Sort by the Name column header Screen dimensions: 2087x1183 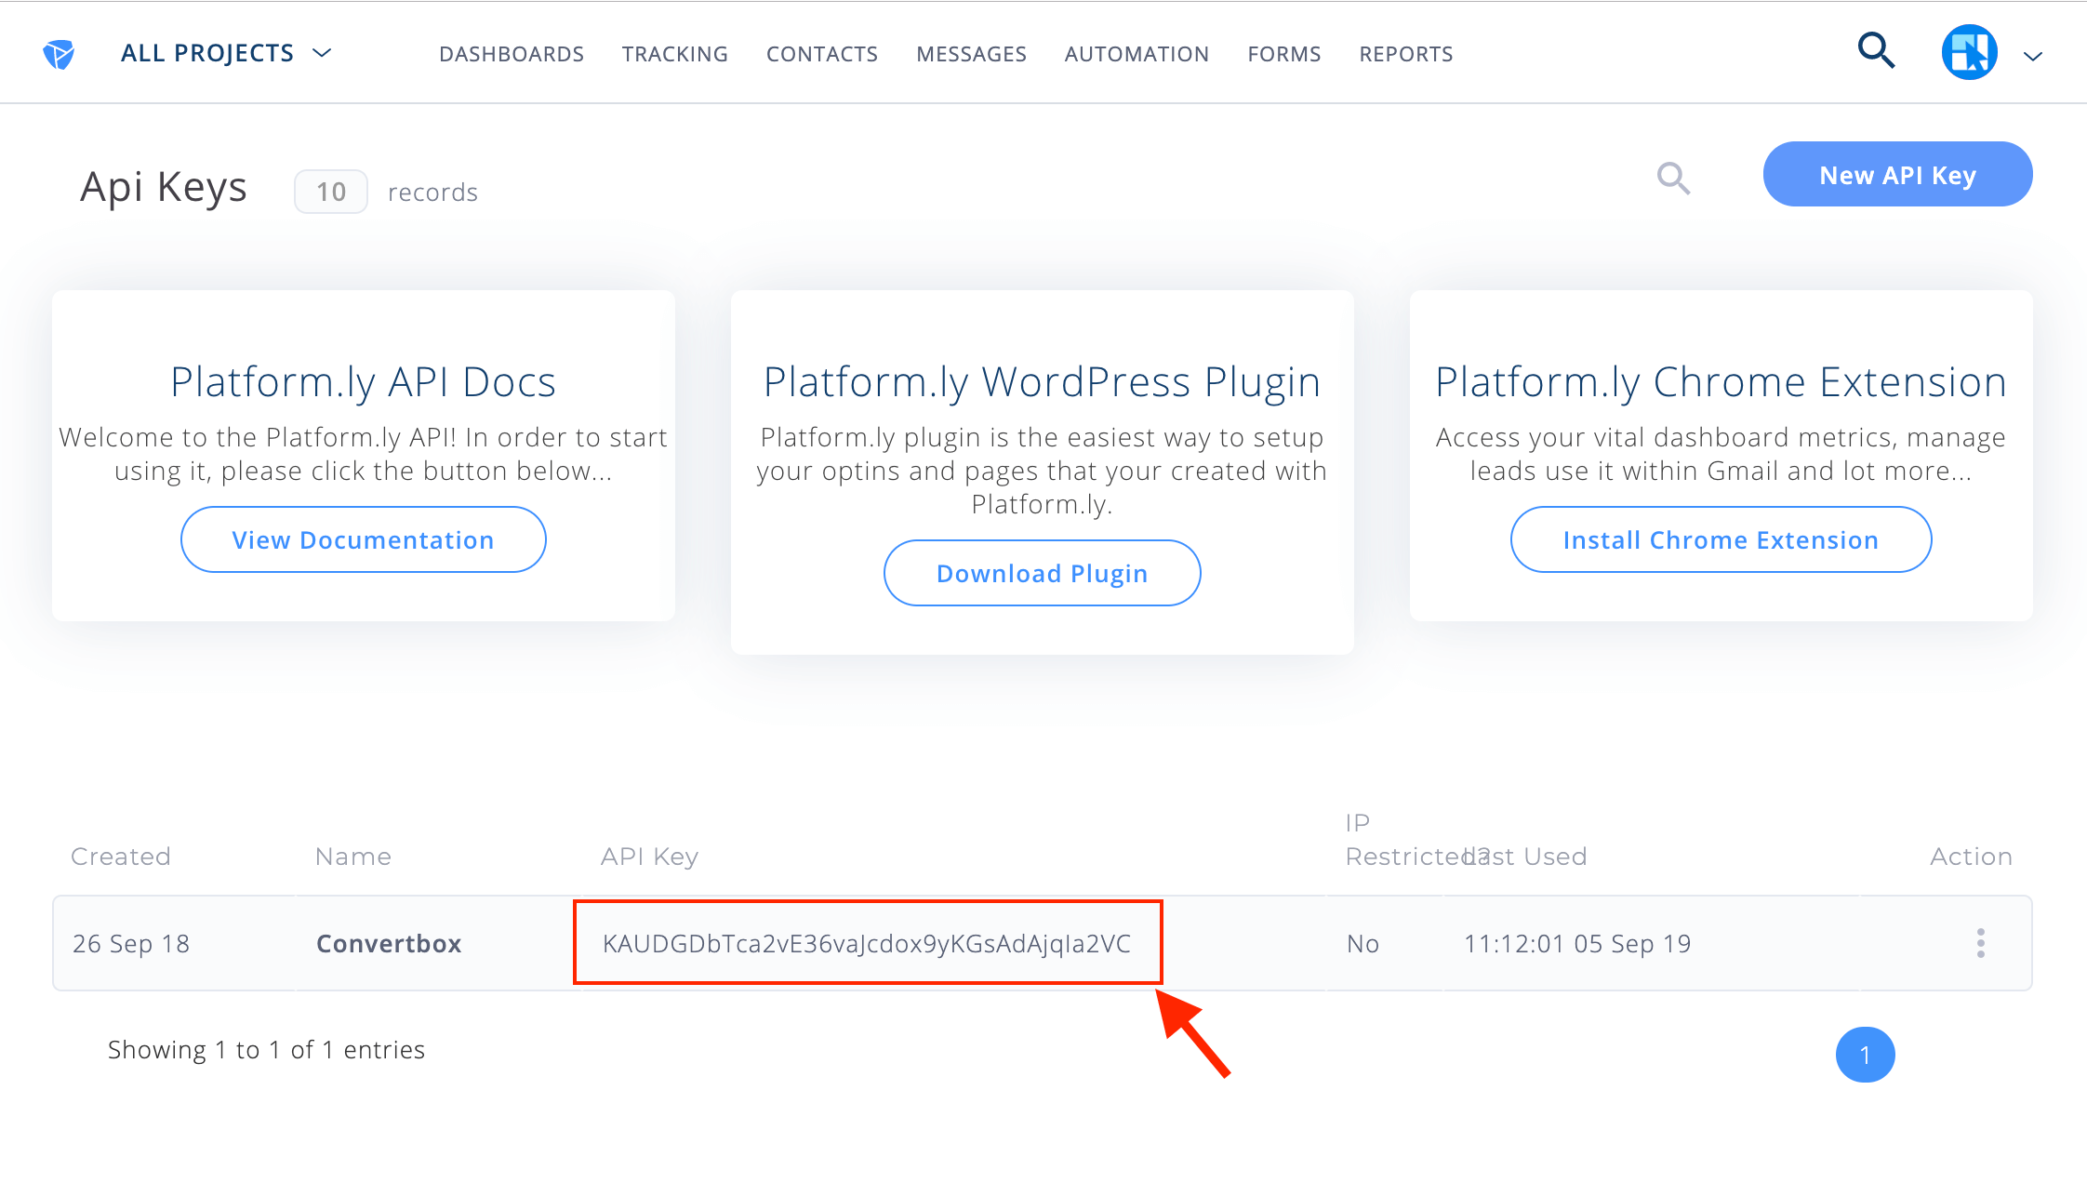click(353, 857)
